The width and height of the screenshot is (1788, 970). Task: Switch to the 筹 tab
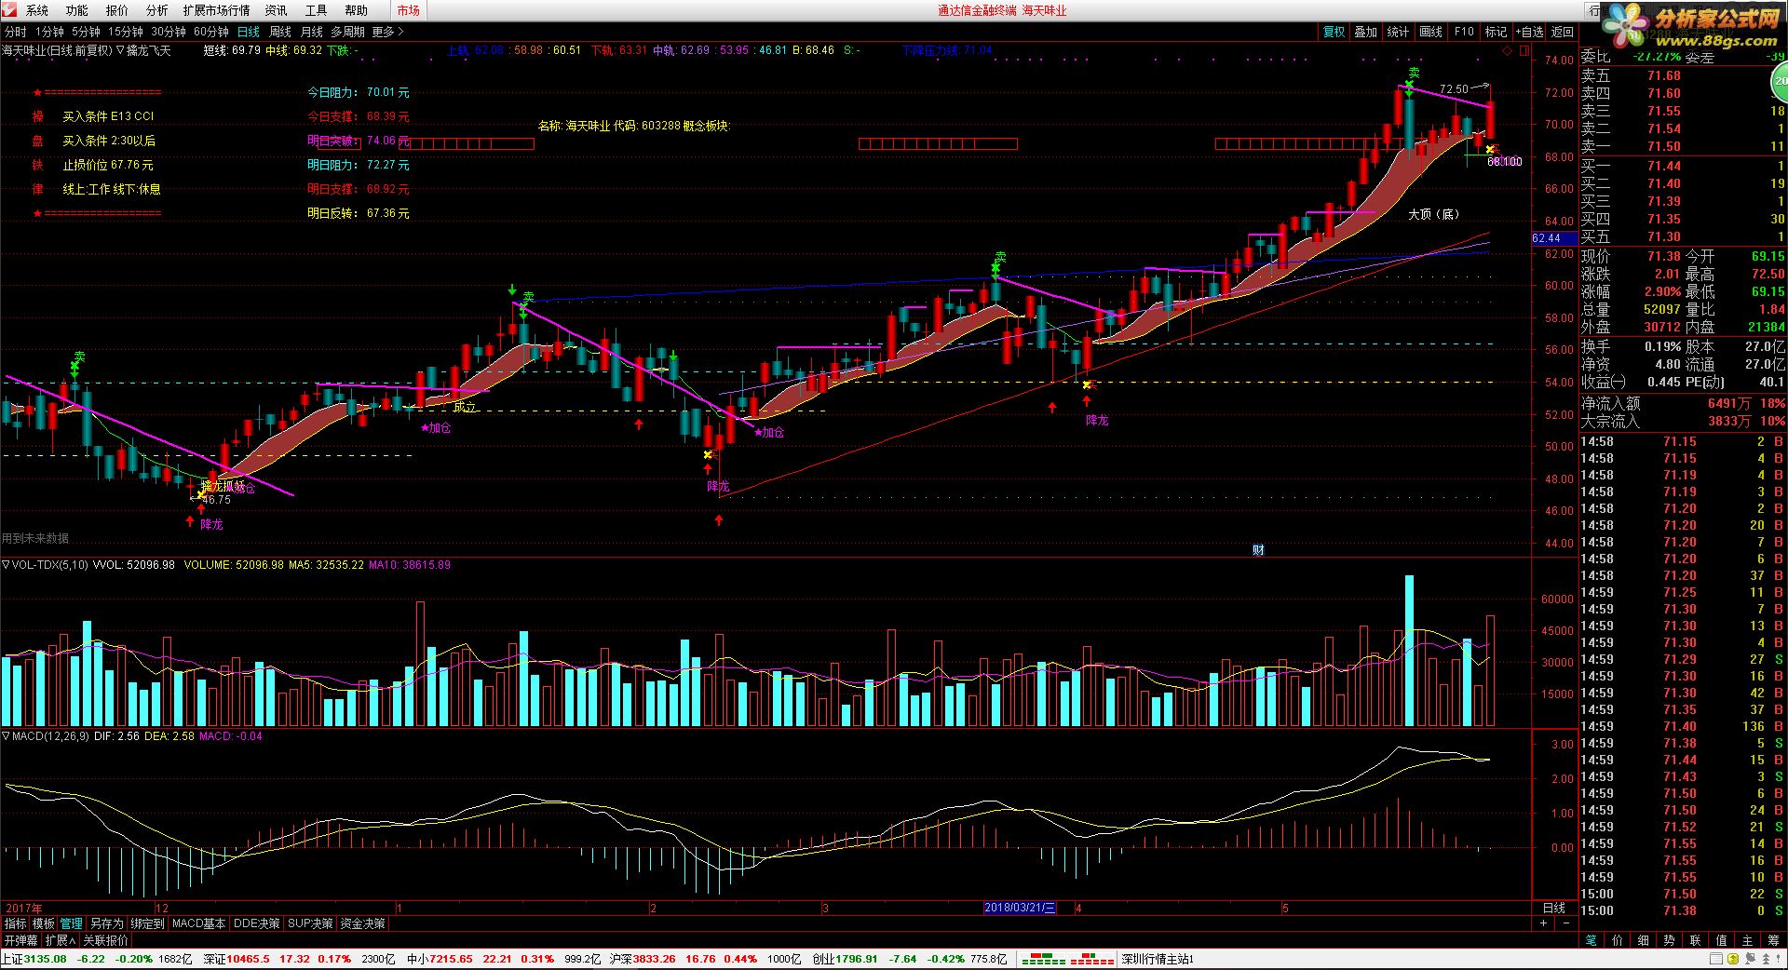point(1774,940)
